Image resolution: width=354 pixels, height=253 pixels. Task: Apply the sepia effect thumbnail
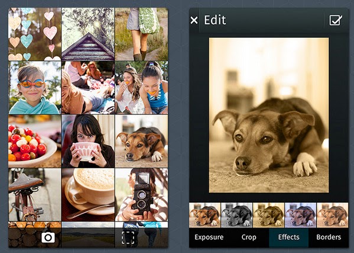pyautogui.click(x=269, y=215)
